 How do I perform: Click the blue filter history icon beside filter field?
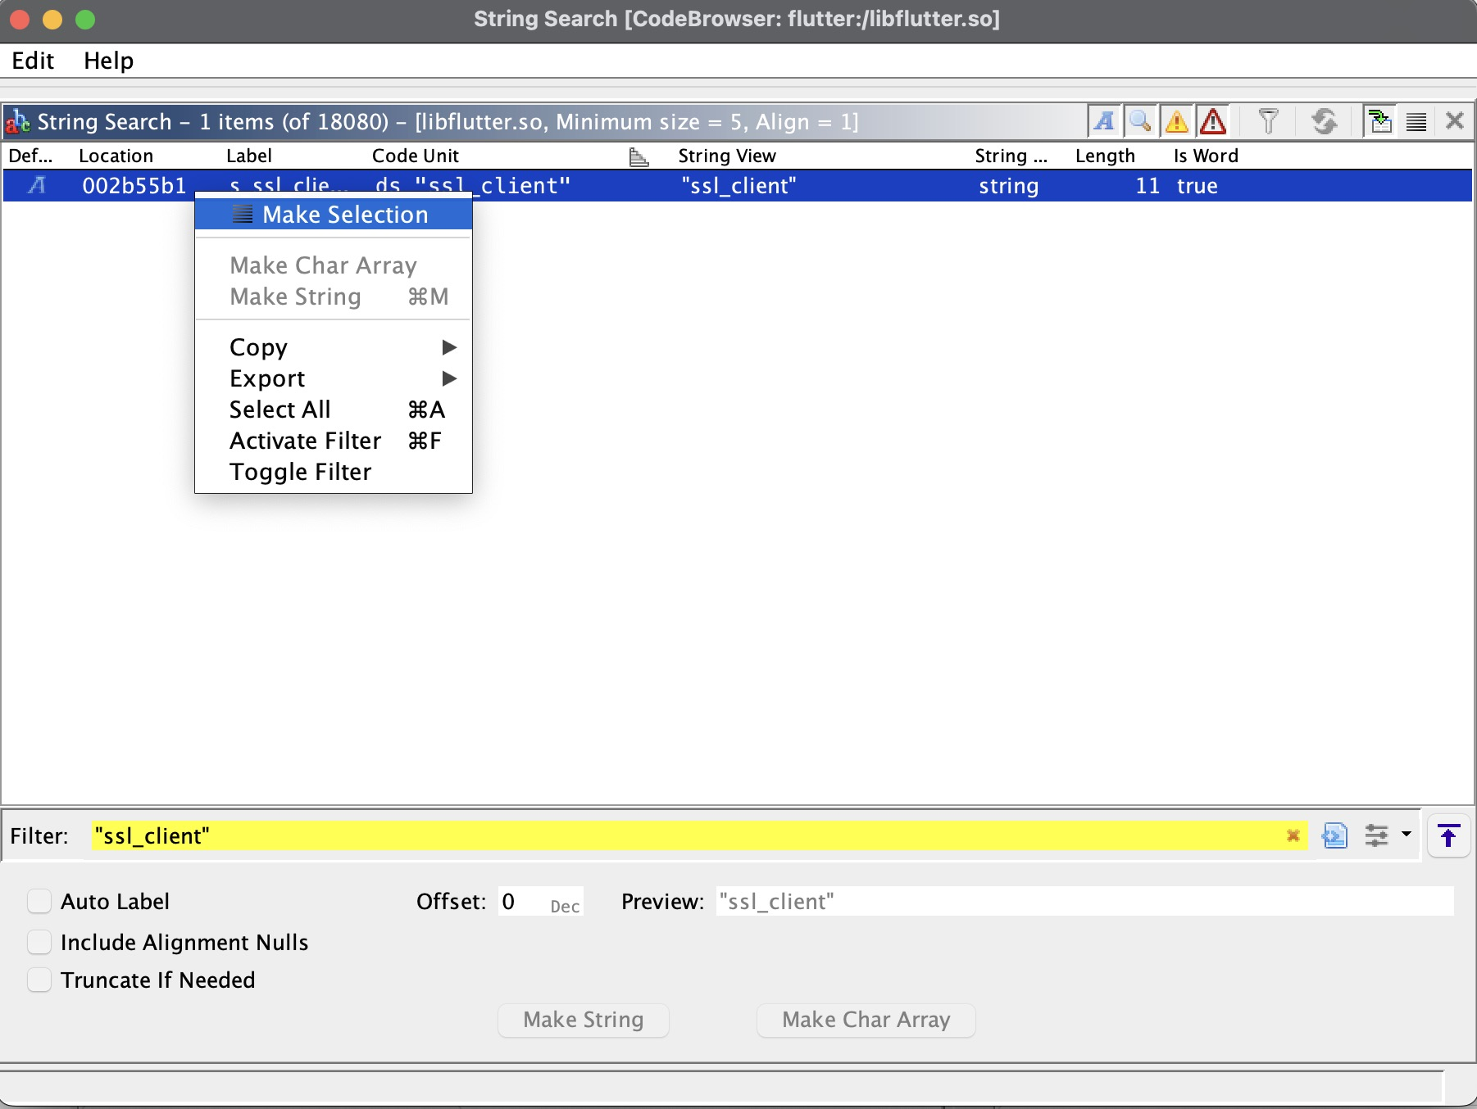[x=1334, y=835]
